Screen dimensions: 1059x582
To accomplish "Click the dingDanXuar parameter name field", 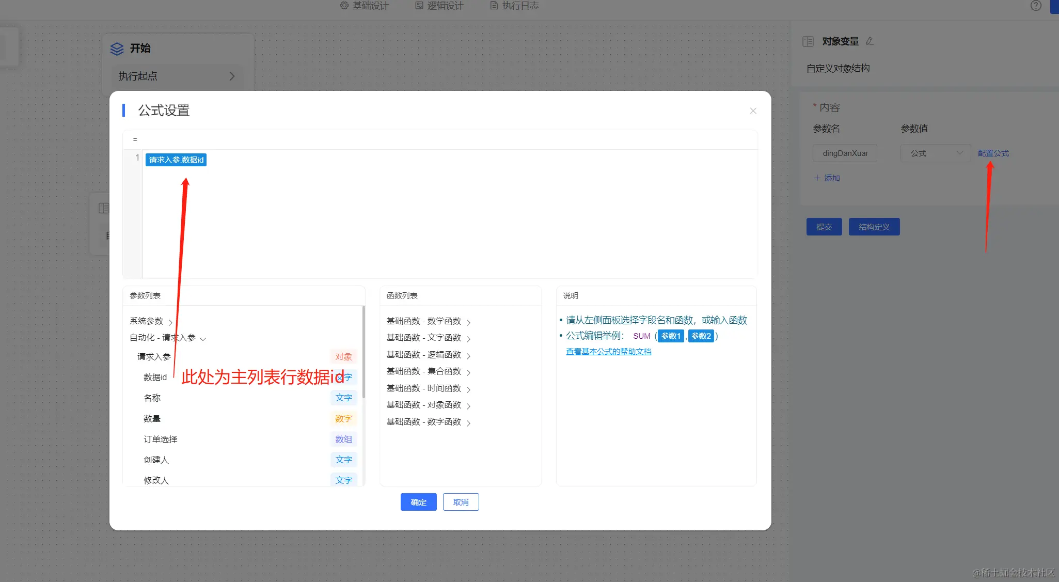I will click(x=845, y=153).
